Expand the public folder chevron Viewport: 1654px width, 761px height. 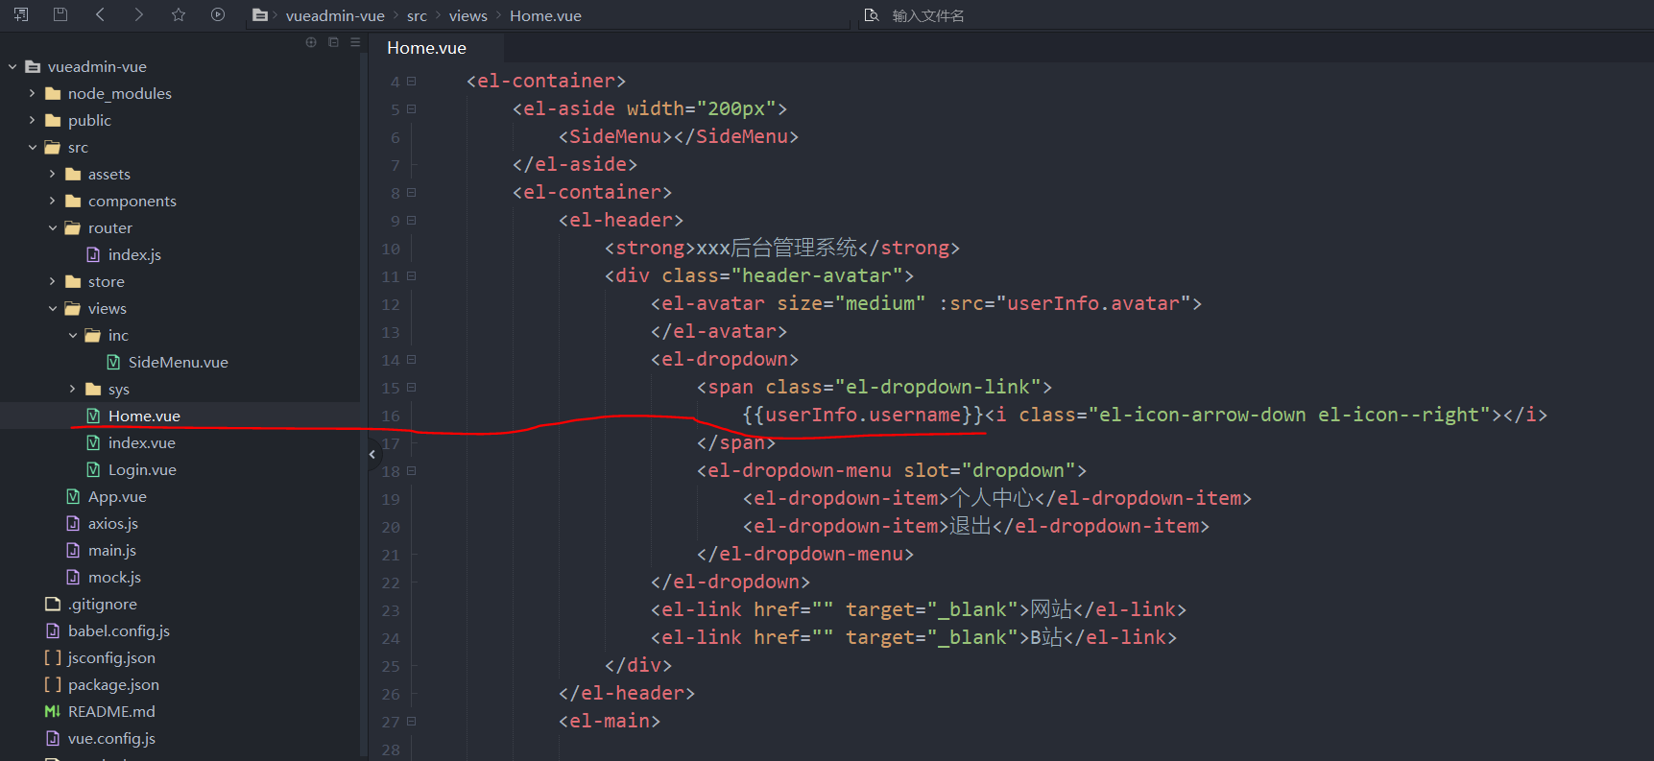(32, 120)
